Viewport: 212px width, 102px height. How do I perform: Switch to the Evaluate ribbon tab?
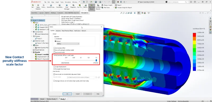pos(60,13)
